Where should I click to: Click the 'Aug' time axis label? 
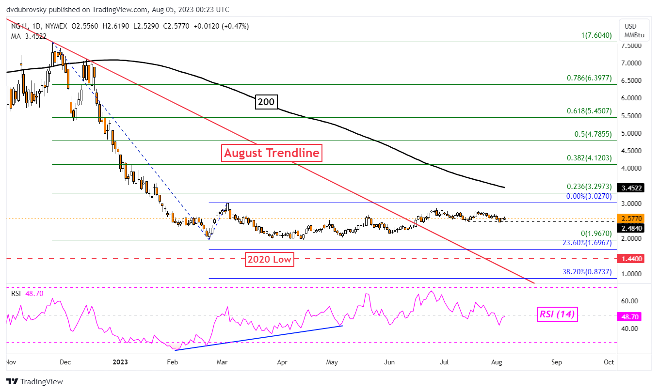pyautogui.click(x=496, y=362)
